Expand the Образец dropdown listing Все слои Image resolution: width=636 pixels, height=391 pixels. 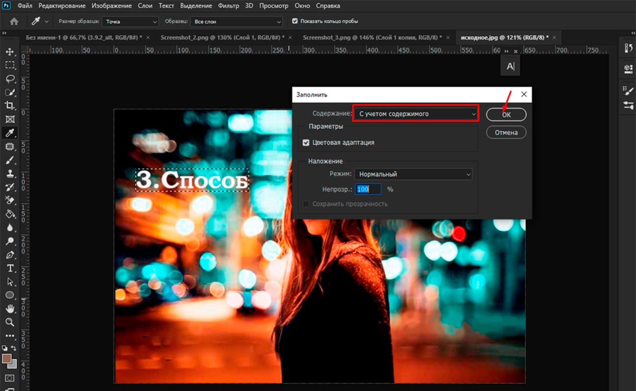click(236, 21)
